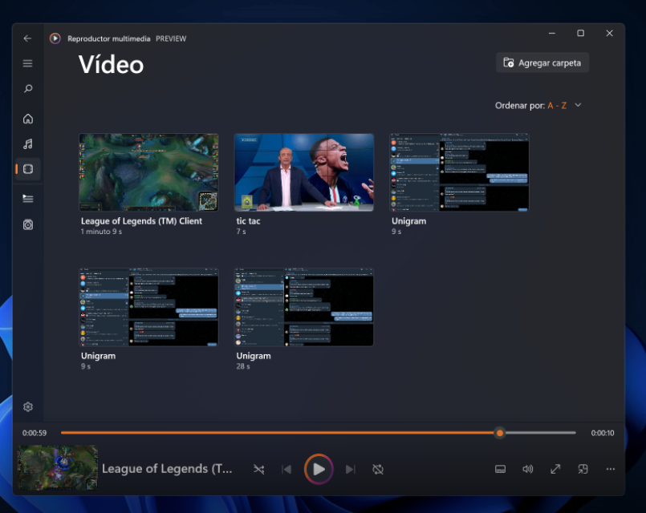Open the search icon in sidebar
The height and width of the screenshot is (513, 646).
(x=28, y=89)
